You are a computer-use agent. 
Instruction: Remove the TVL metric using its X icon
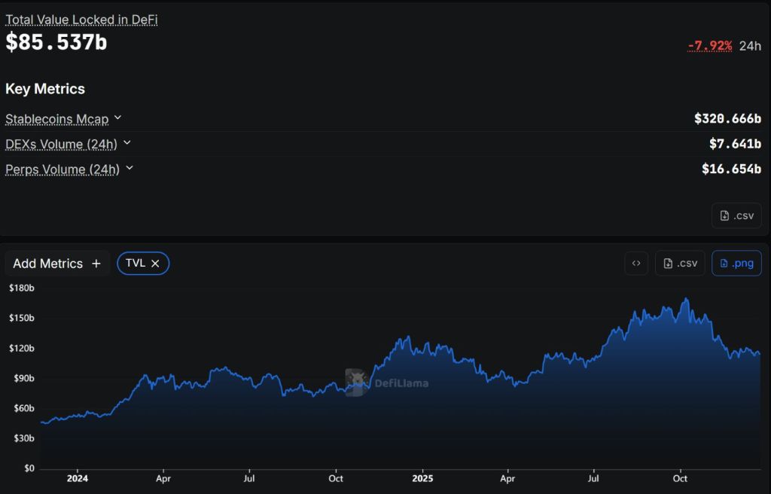tap(155, 264)
